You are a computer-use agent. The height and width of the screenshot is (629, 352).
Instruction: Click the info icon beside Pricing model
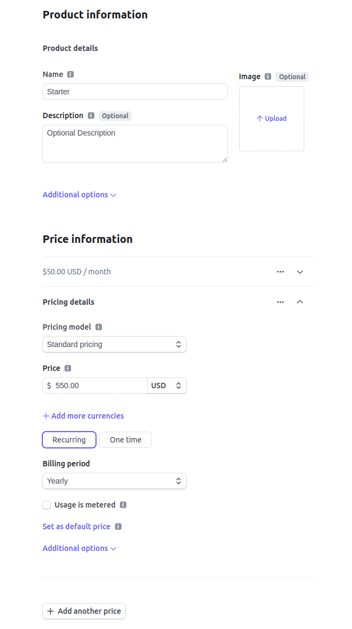98,327
